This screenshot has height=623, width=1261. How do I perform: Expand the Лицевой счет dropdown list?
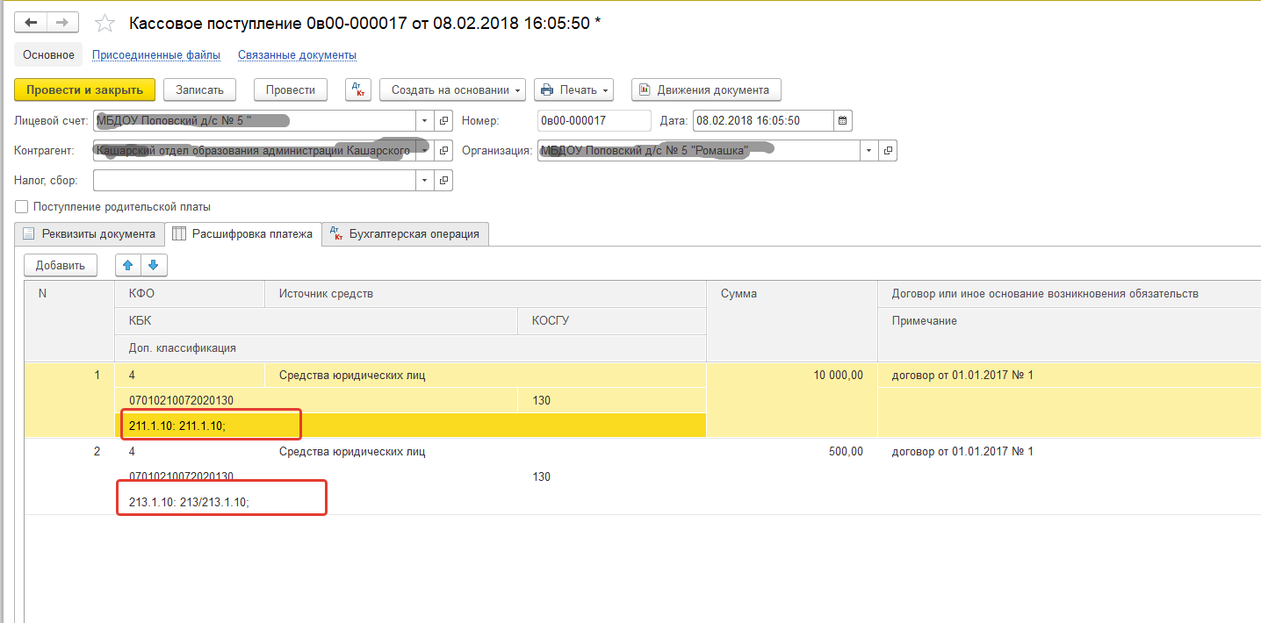[x=424, y=121]
